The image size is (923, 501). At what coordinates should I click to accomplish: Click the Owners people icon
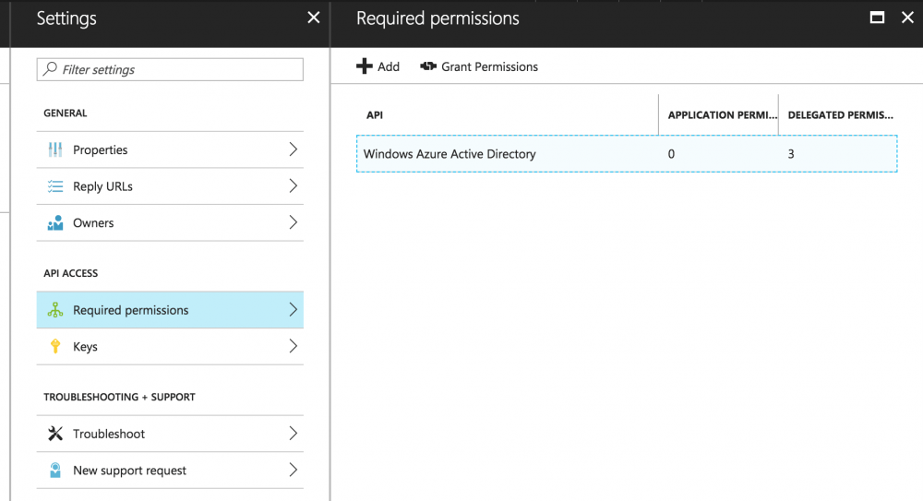click(x=55, y=223)
